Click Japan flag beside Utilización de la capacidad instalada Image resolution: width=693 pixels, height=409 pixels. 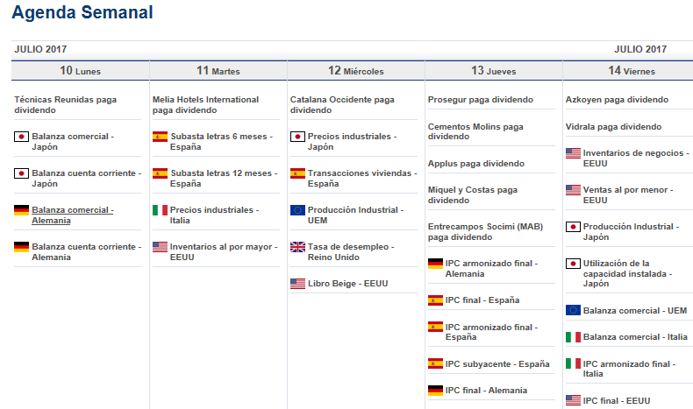click(x=573, y=264)
